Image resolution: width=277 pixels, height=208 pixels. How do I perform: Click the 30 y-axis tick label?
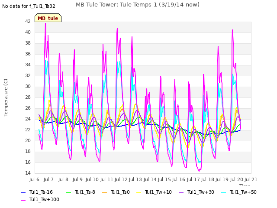28,87
